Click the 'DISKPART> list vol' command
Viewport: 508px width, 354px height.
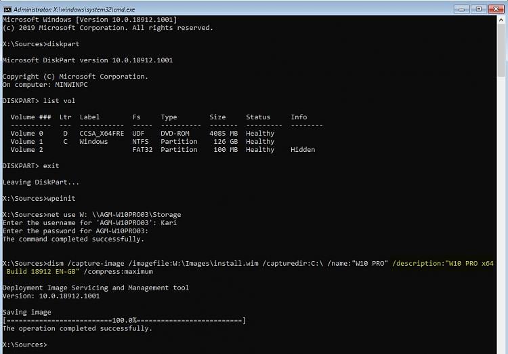(39, 101)
